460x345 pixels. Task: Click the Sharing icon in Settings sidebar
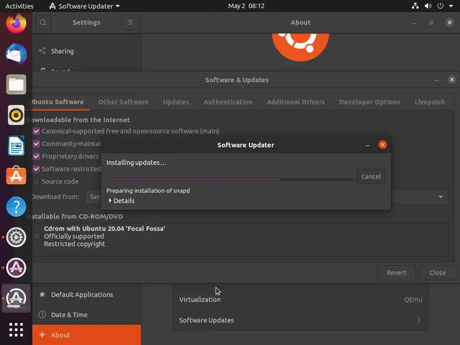pyautogui.click(x=43, y=51)
